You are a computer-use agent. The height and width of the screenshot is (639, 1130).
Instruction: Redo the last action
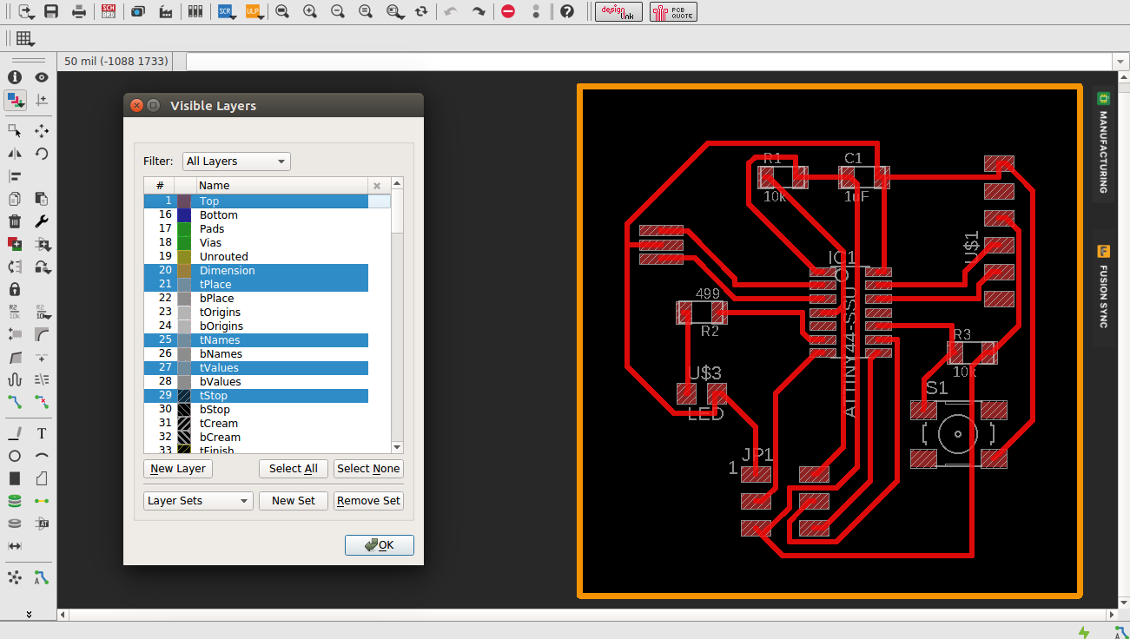(x=479, y=11)
